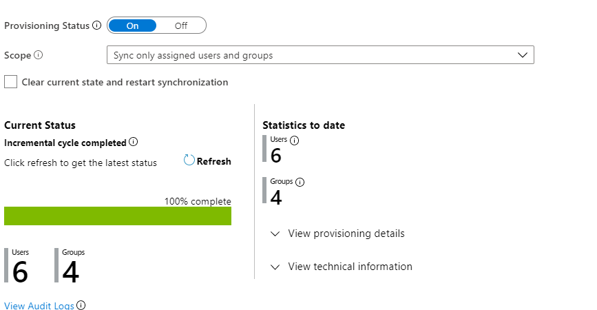Click chevron icon before View technical information
Image resolution: width=597 pixels, height=310 pixels.
[275, 267]
